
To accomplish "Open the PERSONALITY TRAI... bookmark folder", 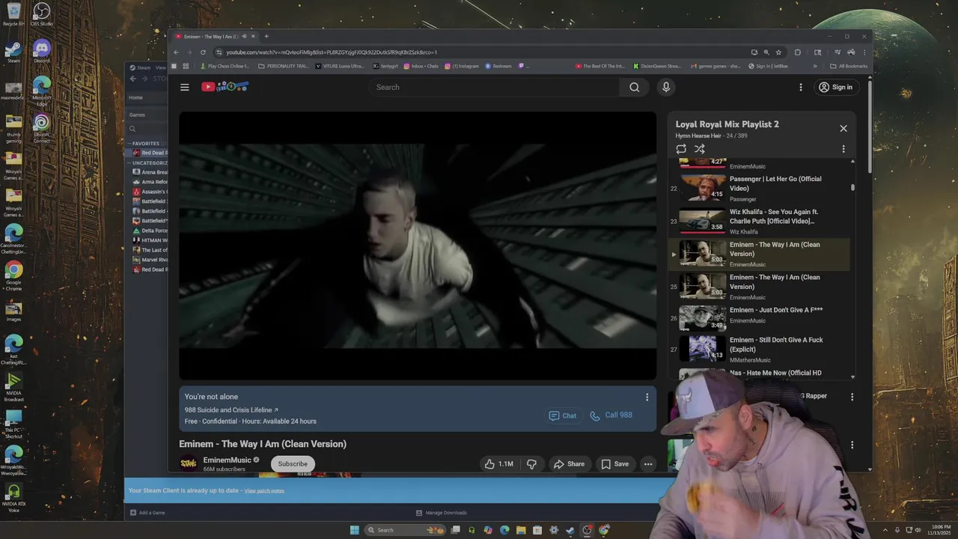I will [x=283, y=66].
